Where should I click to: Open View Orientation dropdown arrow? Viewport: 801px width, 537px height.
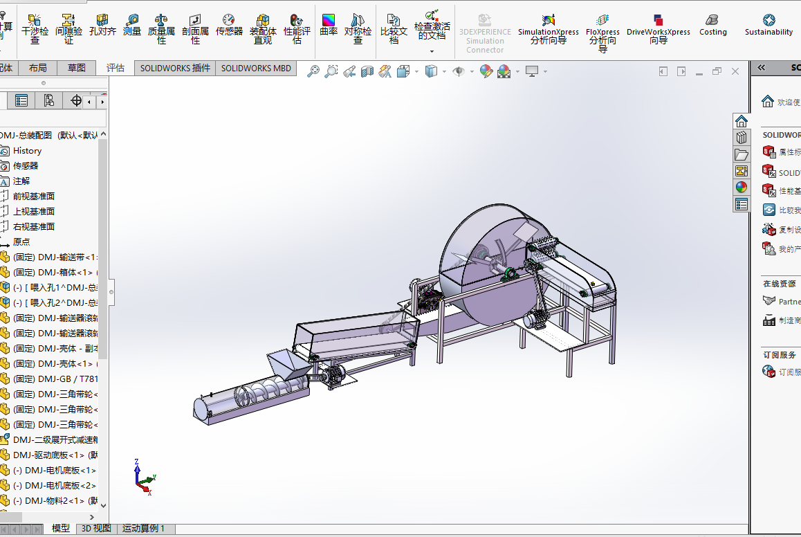(x=417, y=71)
